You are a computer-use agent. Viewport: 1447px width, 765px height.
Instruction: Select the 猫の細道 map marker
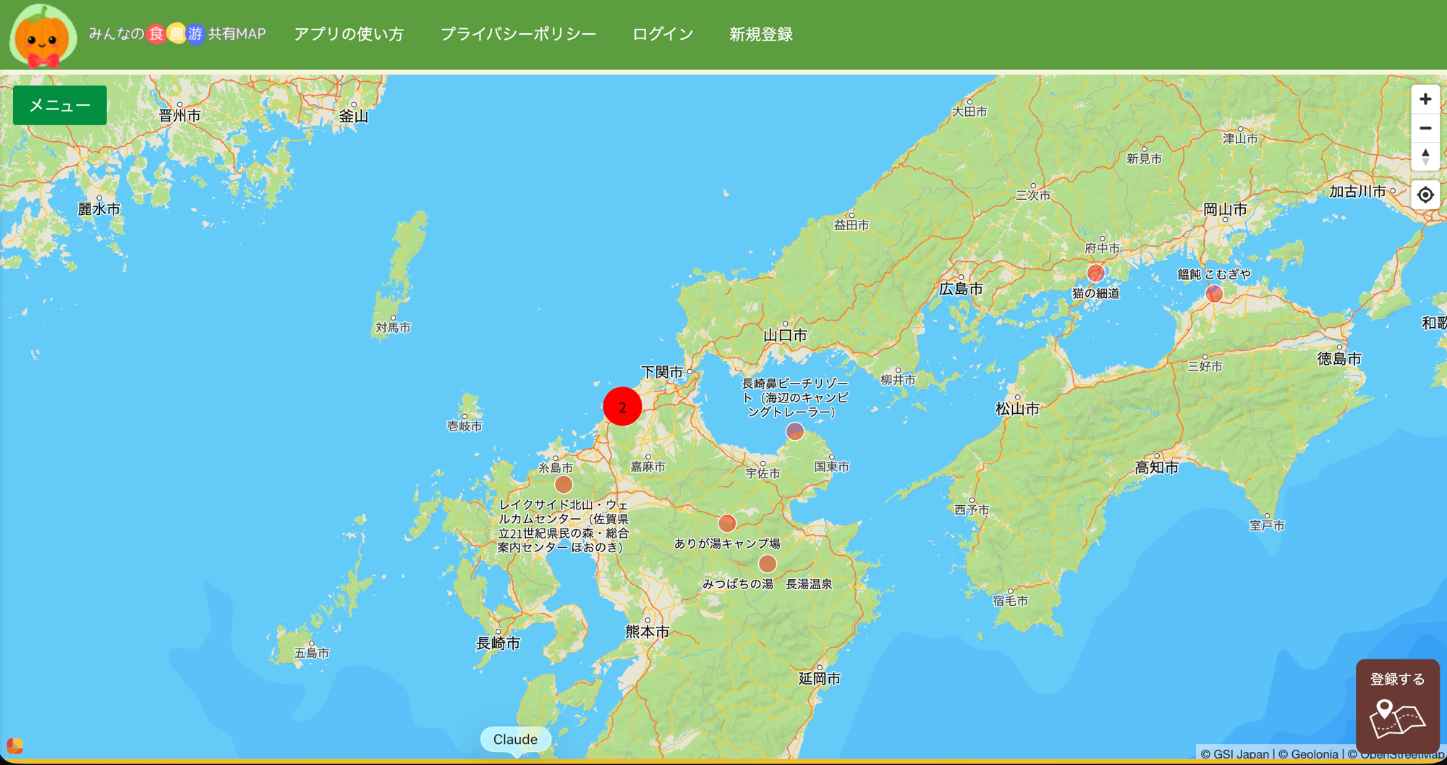tap(1096, 273)
